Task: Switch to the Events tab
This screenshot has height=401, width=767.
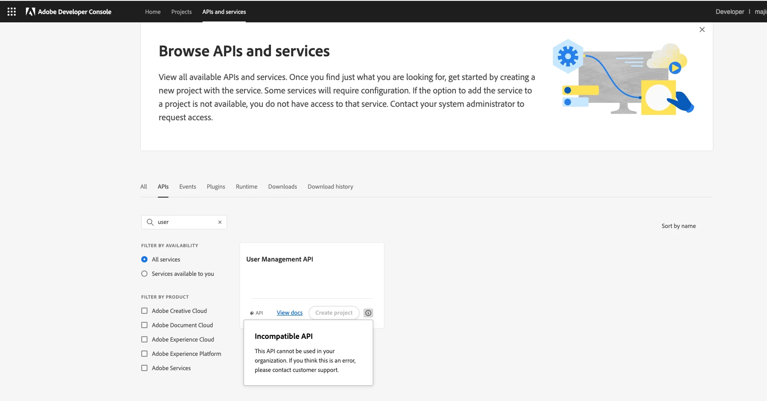Action: coord(188,187)
